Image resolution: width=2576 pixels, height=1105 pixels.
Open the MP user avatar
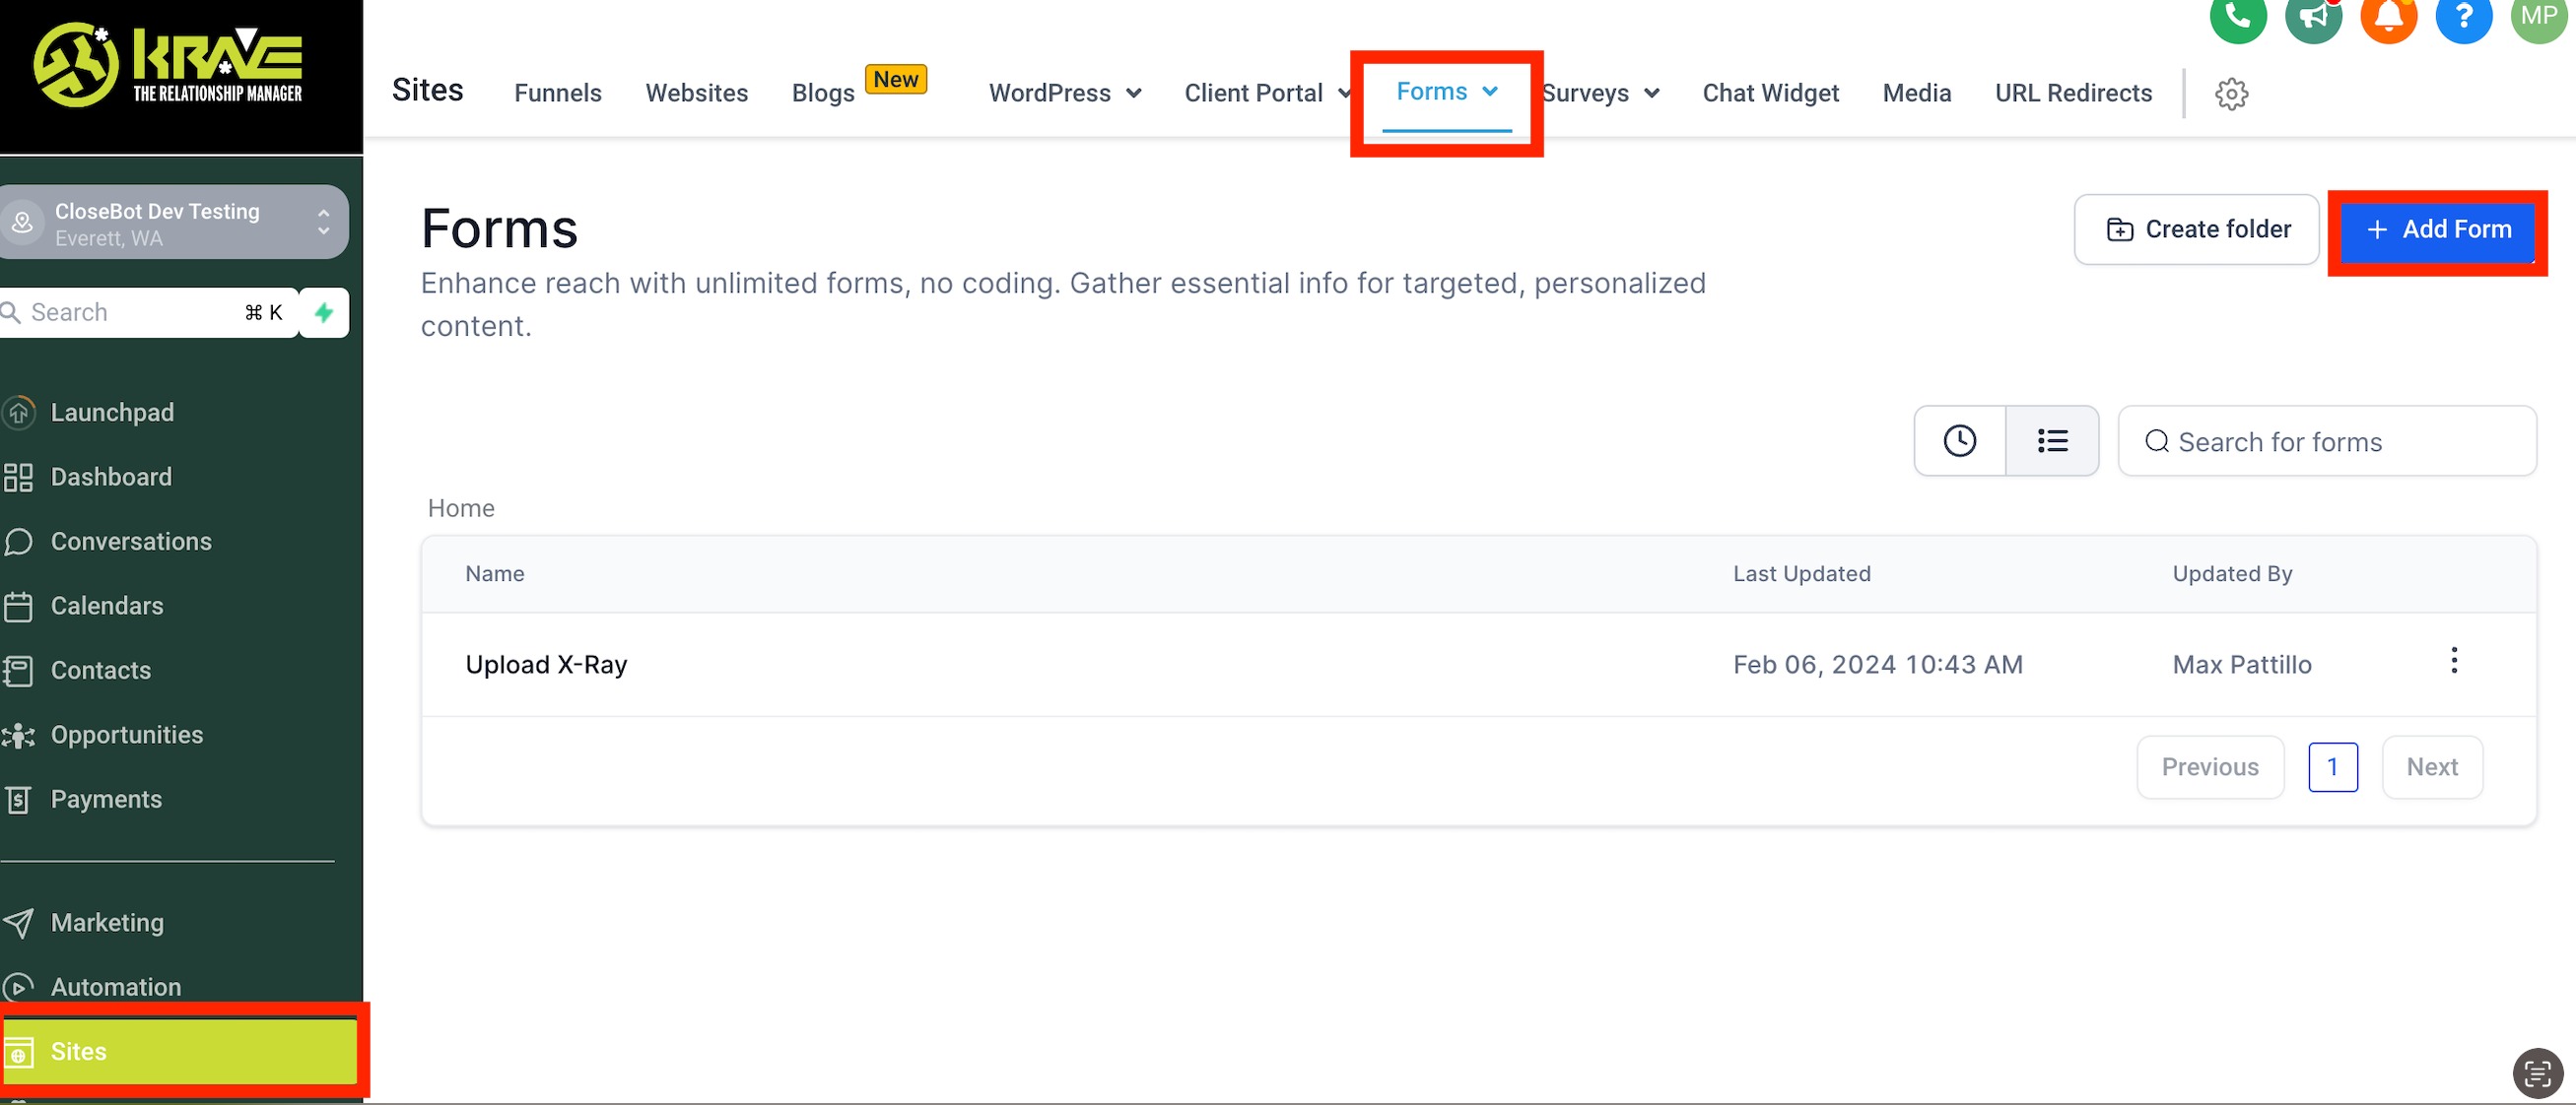click(2538, 17)
